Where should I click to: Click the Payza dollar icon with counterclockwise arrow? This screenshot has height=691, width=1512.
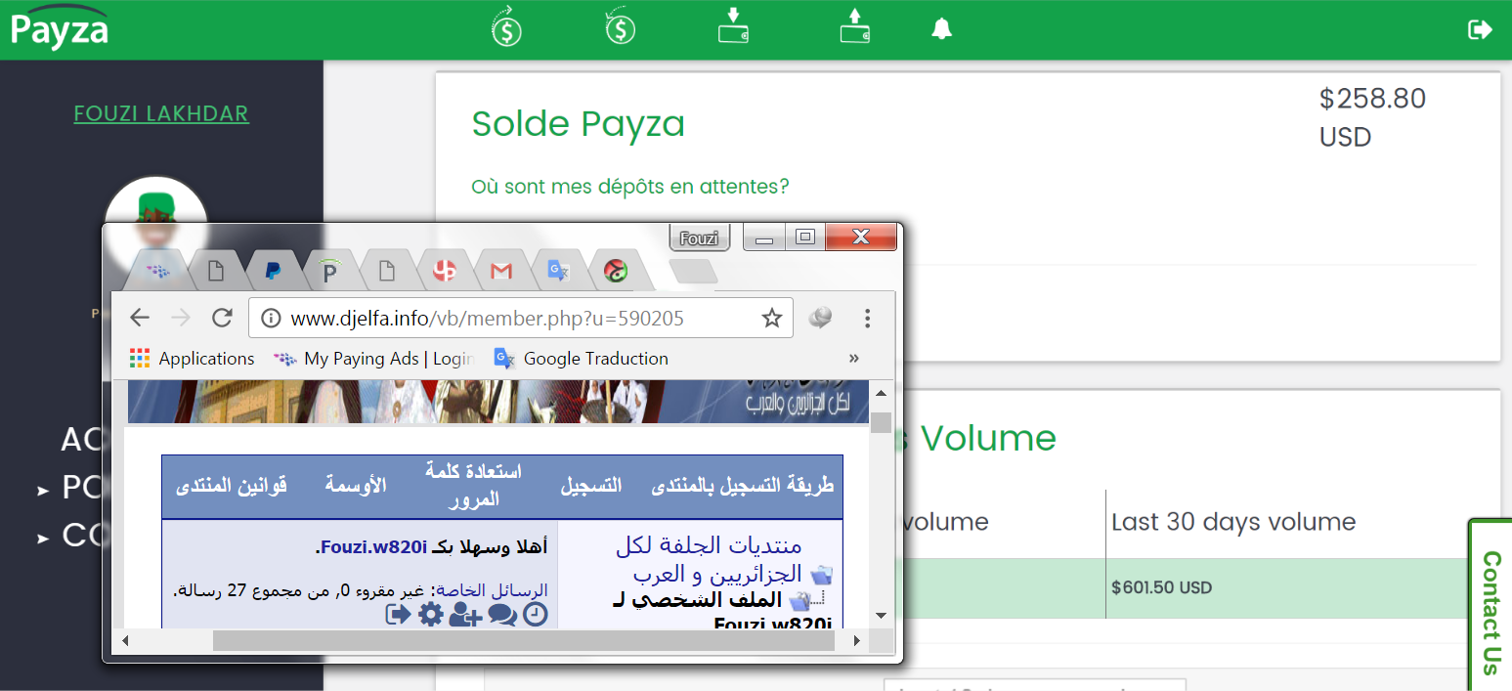(620, 26)
